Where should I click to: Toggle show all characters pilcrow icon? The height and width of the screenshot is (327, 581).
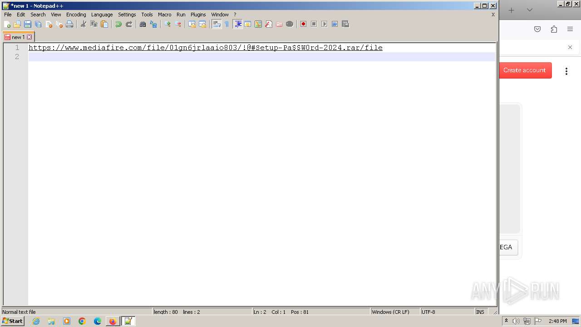(x=227, y=24)
